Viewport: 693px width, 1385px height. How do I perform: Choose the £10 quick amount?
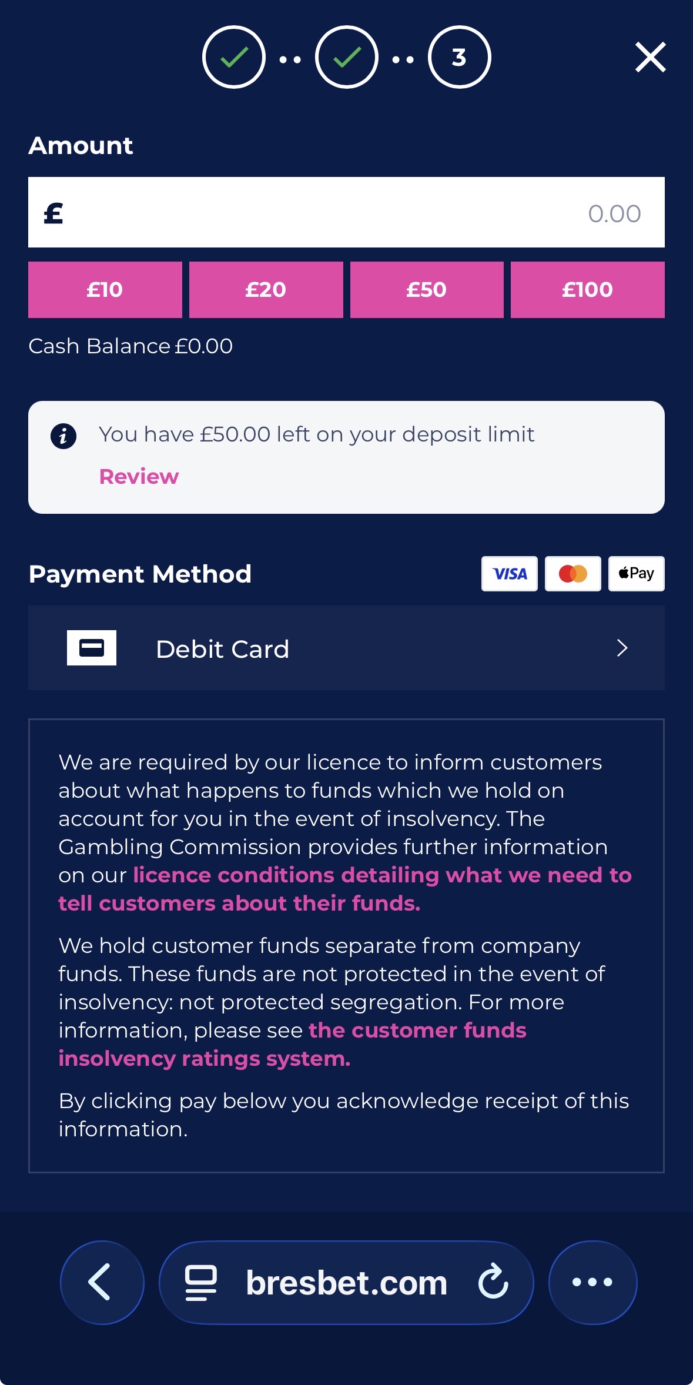(x=105, y=290)
